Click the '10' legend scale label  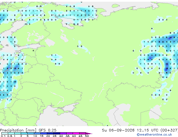point(35,136)
